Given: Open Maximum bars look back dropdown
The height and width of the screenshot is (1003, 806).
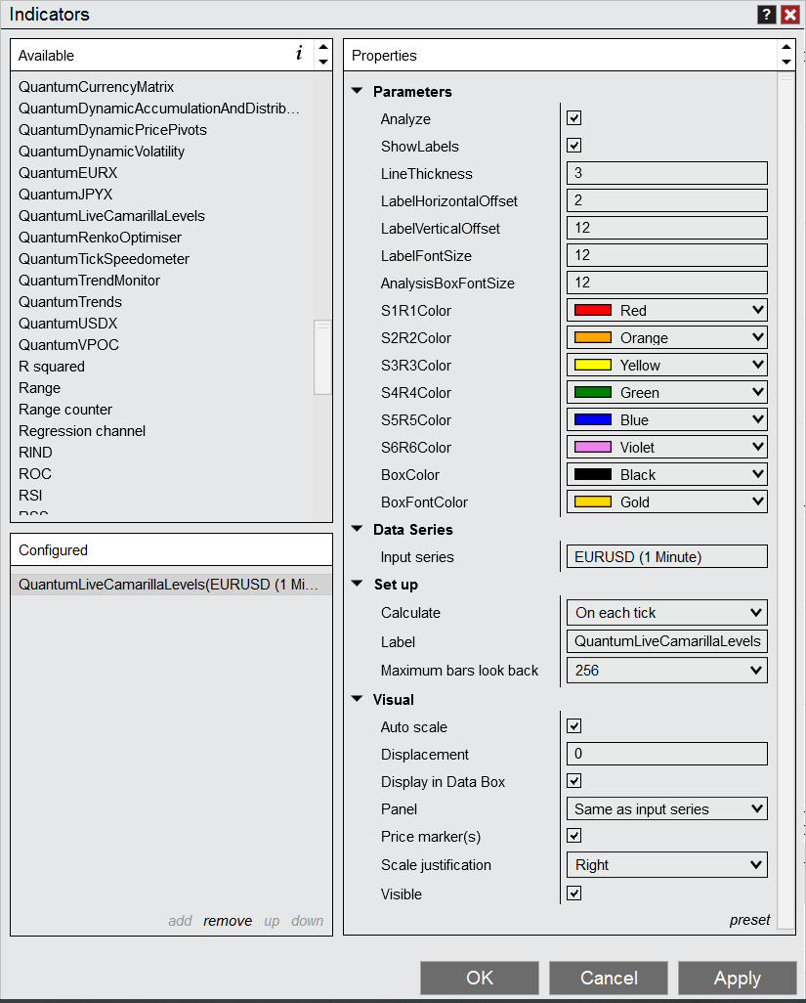Looking at the screenshot, I should click(666, 671).
